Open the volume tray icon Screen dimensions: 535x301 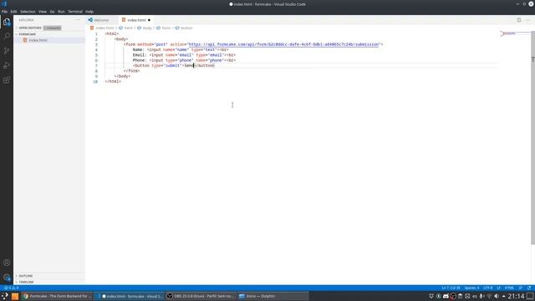pos(496,296)
